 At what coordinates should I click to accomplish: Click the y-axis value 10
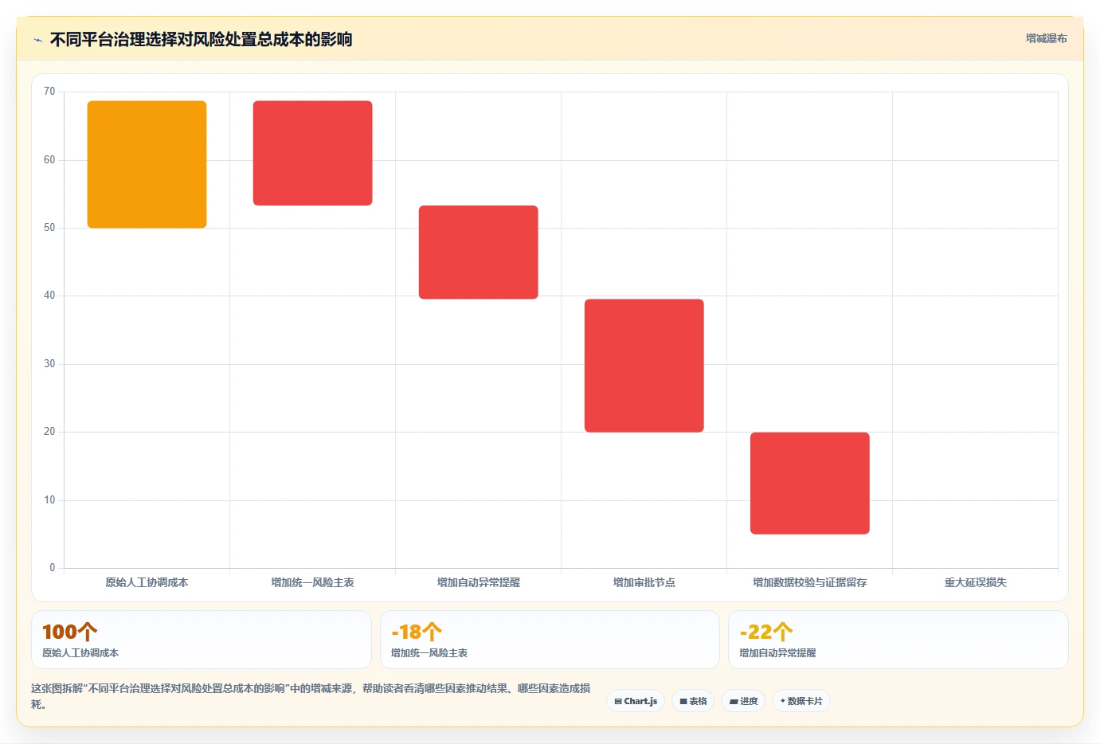pos(49,500)
